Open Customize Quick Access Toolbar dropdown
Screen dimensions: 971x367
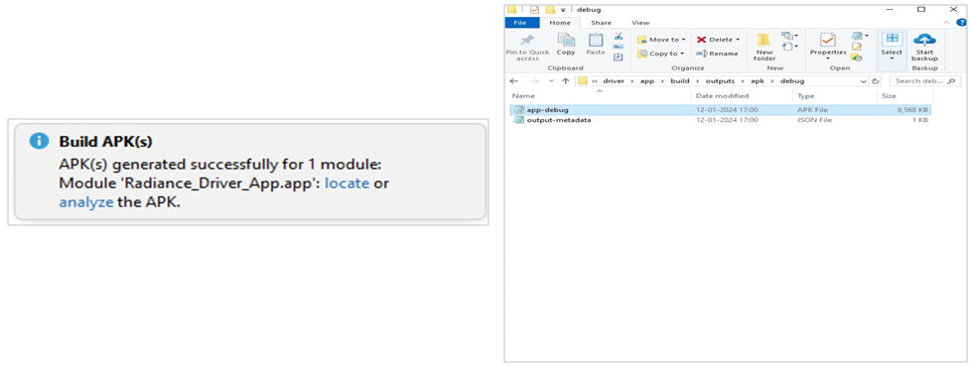coord(563,10)
